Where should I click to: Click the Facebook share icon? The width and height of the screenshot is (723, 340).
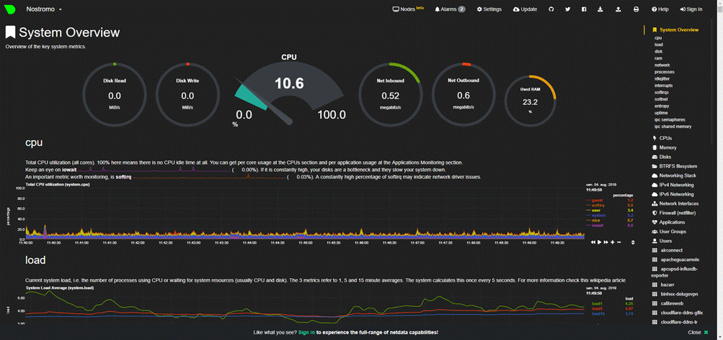[584, 9]
